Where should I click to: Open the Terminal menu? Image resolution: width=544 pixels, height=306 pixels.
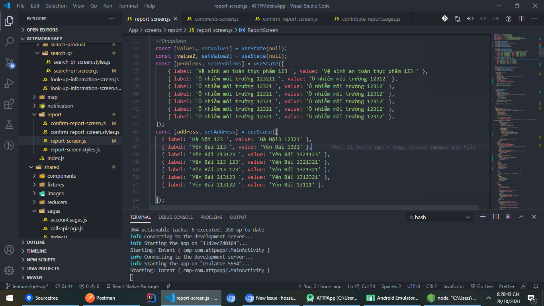coord(128,6)
